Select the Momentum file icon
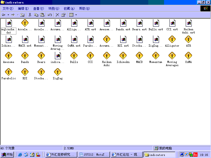 [x=156, y=56]
